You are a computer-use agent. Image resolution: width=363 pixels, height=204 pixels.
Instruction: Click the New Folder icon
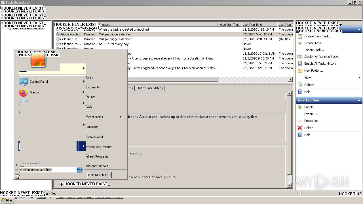click(300, 71)
